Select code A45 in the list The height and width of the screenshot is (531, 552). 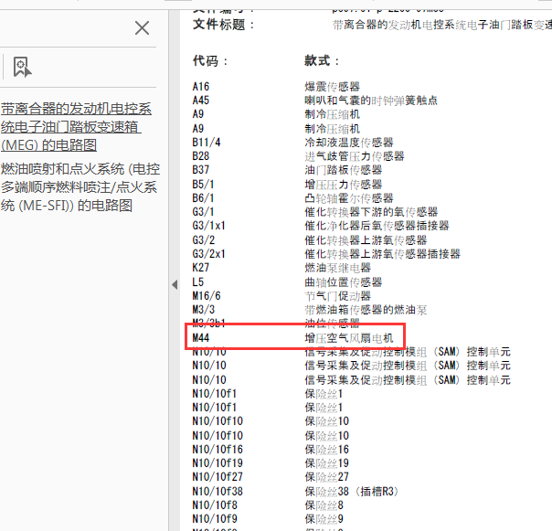[x=201, y=101]
